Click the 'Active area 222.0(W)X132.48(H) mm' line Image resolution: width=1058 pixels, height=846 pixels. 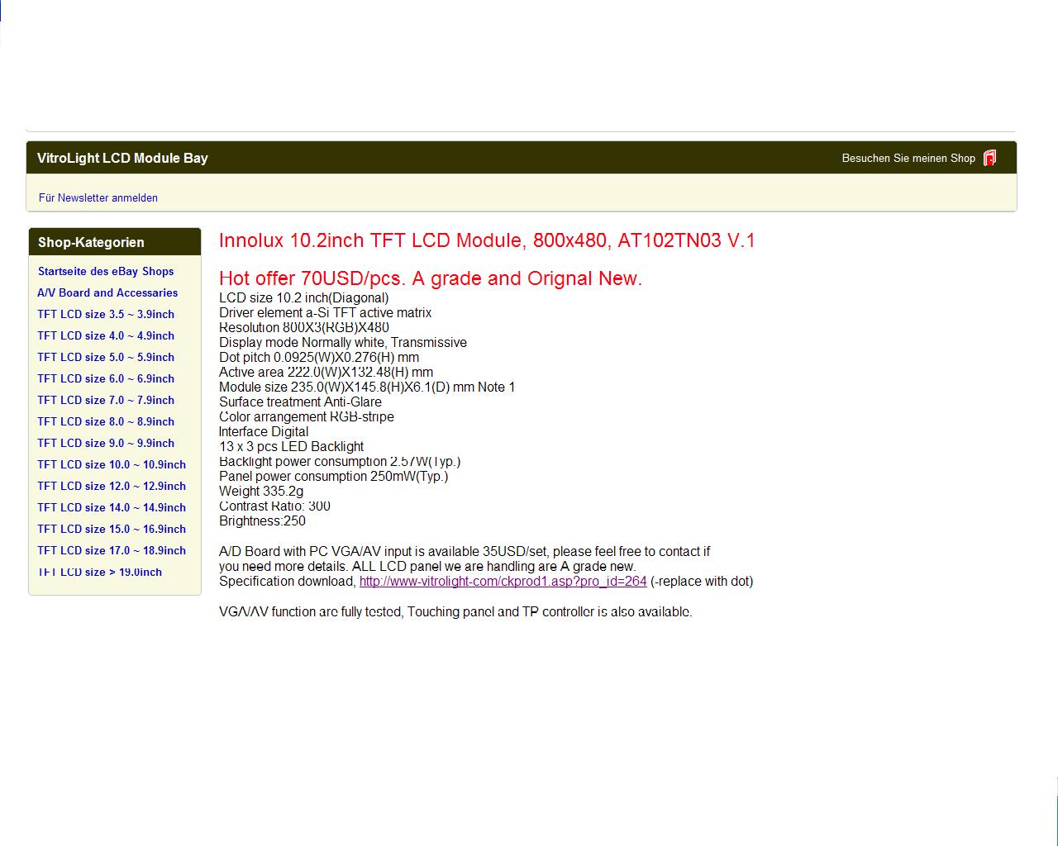326,372
